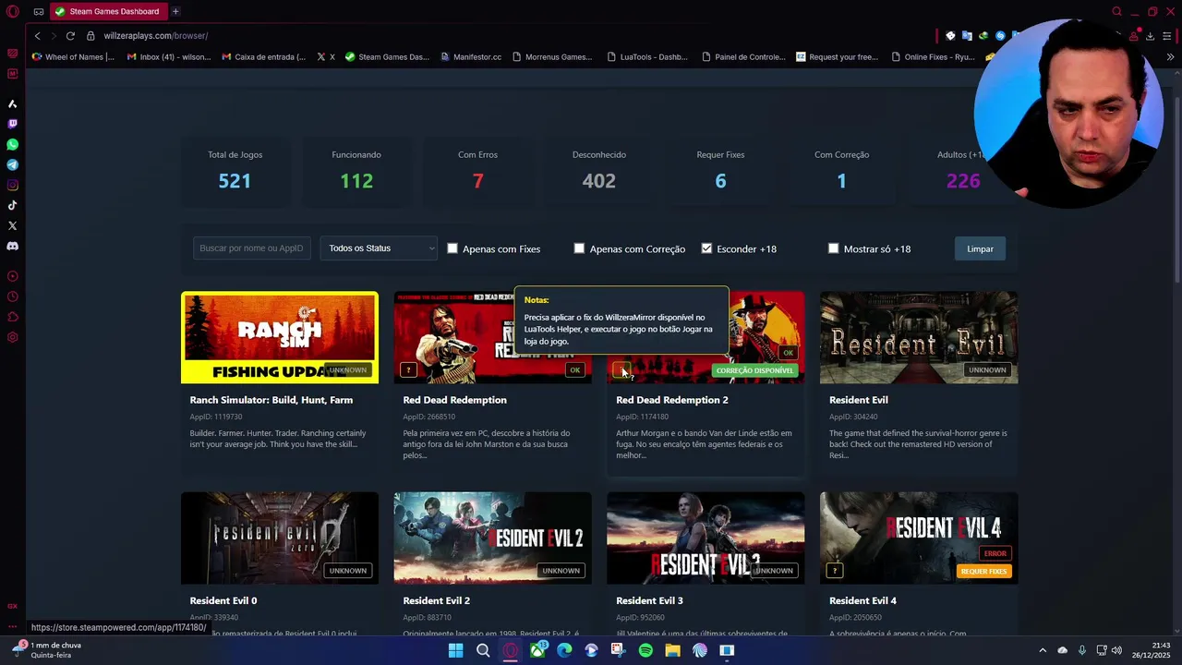
Task: Open the Painel de Controle bookmark
Action: (743, 56)
